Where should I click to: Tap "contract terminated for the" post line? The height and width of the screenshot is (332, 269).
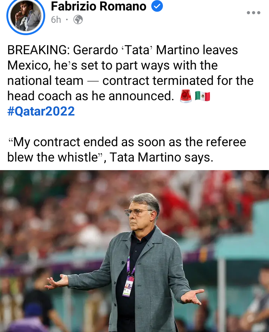pos(178,81)
